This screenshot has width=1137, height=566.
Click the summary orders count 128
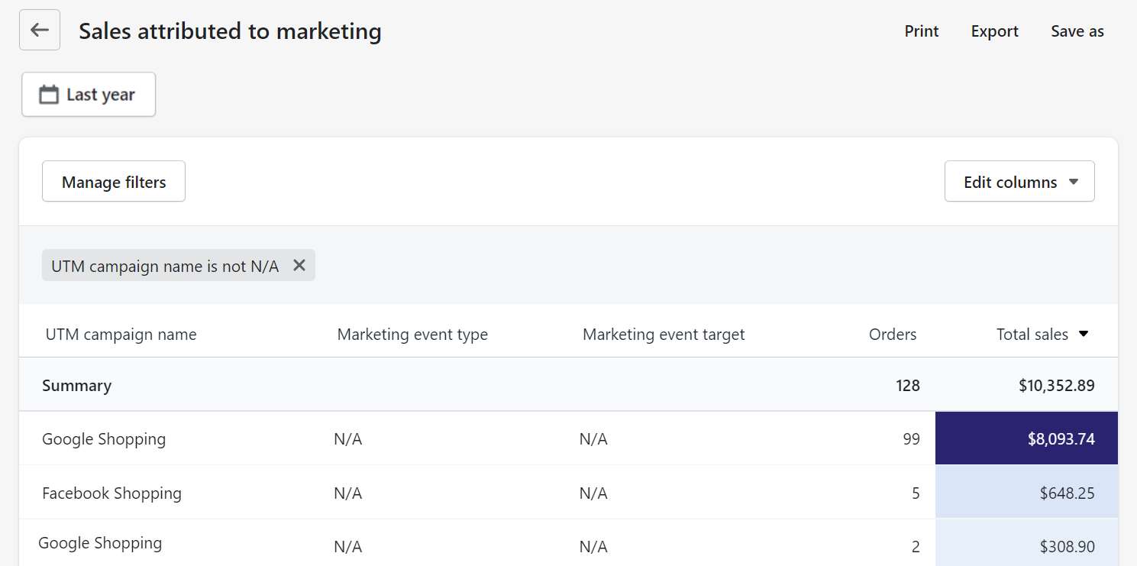coord(908,386)
